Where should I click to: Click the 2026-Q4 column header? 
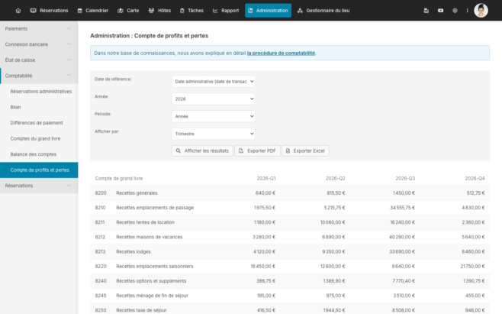tap(475, 178)
